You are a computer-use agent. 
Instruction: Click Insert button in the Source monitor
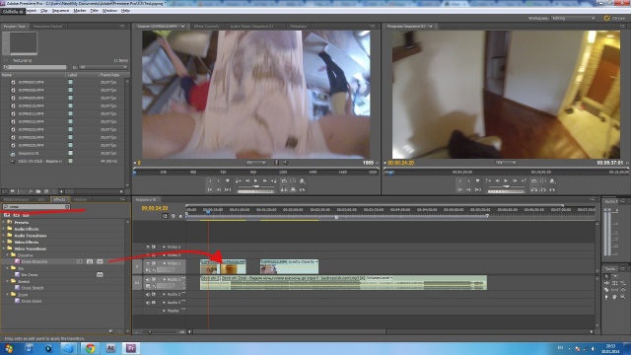tap(284, 189)
